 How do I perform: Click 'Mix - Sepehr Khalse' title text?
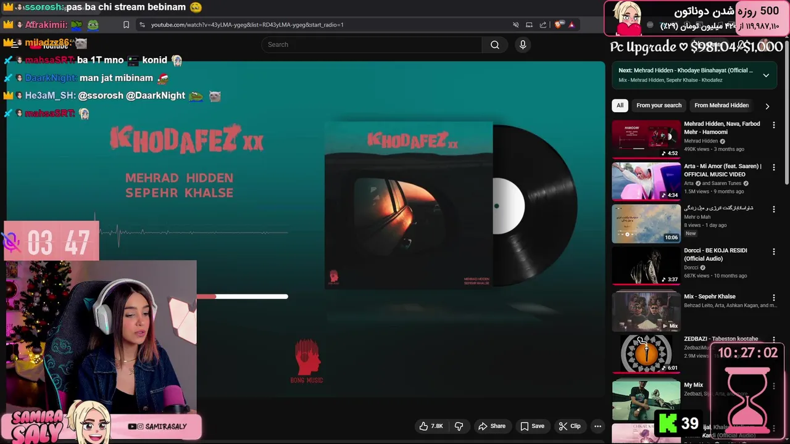coord(709,297)
